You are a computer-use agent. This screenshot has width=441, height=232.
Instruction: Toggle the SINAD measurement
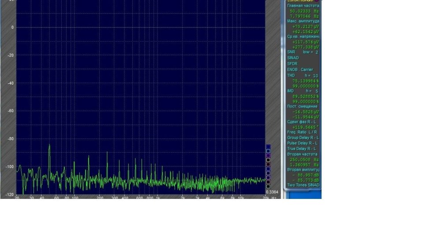point(292,58)
